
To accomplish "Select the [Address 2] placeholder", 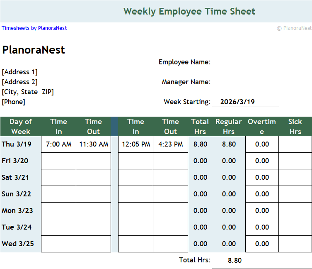I will (x=20, y=82).
